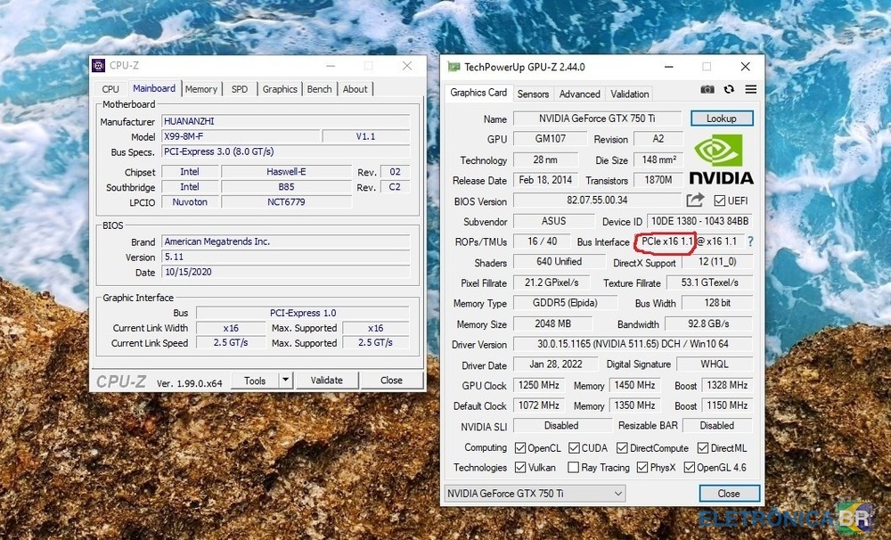
Task: Click the GPU-Z refresh icon
Action: 729,90
